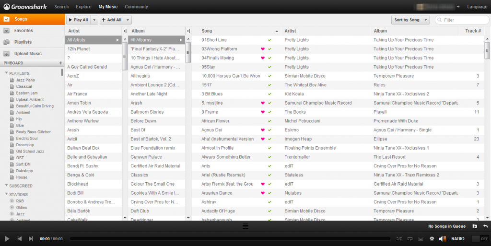Click the save queue folder icon
The height and width of the screenshot is (246, 491).
click(475, 226)
